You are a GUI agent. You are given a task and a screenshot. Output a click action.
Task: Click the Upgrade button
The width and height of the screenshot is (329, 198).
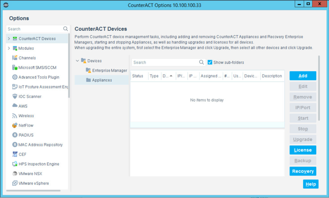tap(303, 139)
